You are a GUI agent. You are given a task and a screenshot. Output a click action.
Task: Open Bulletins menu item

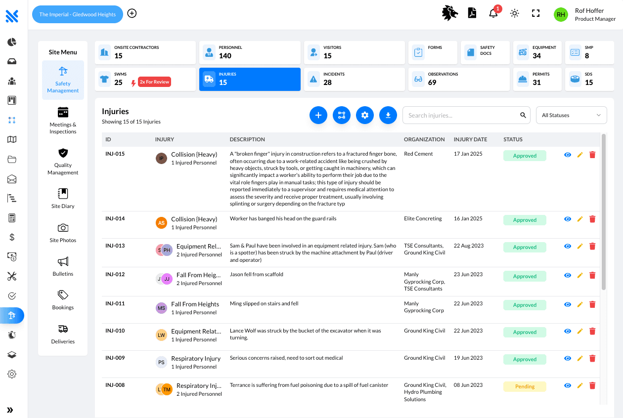pyautogui.click(x=63, y=266)
